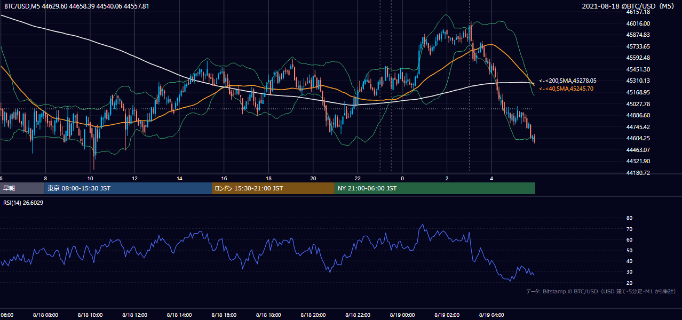Click the 8/18 14:00 time label
The width and height of the screenshot is (682, 320).
(x=179, y=315)
